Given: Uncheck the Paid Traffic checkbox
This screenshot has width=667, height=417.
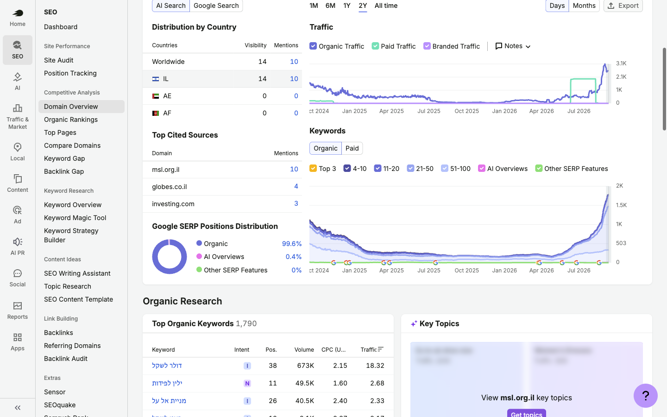Looking at the screenshot, I should pyautogui.click(x=375, y=46).
